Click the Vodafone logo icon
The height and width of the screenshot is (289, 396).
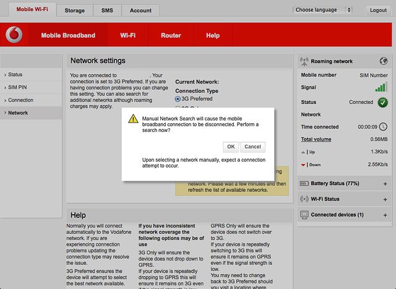point(14,35)
